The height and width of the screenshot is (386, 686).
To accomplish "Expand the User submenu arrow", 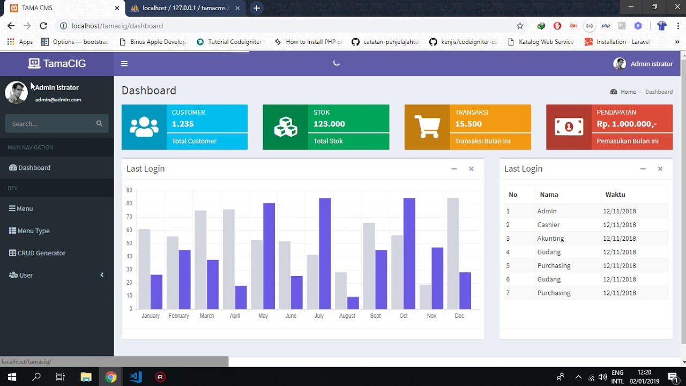I will 102,275.
